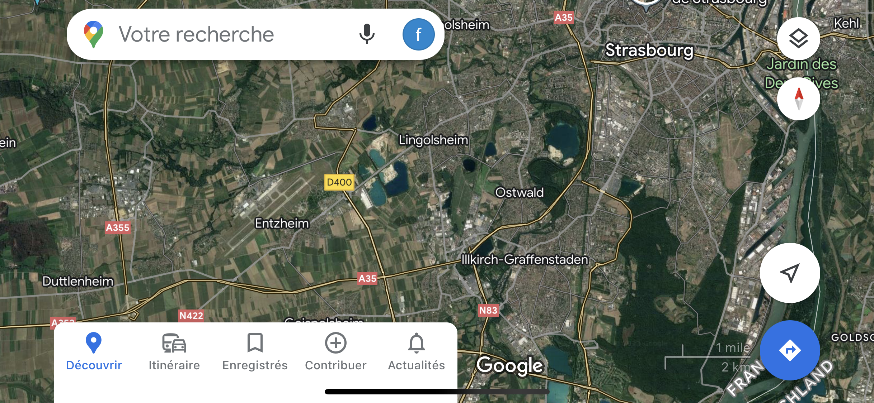Open the map layers button
Screen dimensions: 874x403
(798, 38)
